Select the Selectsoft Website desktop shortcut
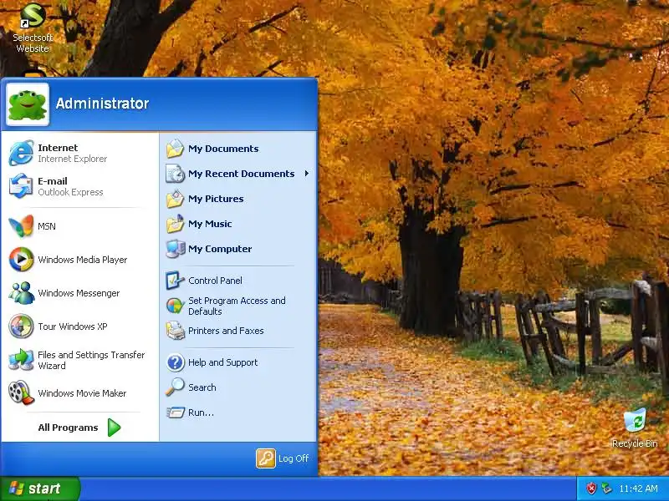 pos(33,27)
